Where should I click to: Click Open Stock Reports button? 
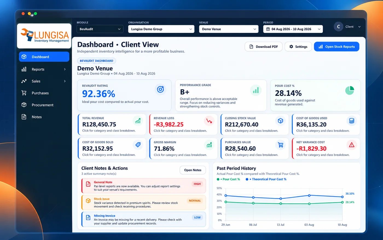pos(336,47)
